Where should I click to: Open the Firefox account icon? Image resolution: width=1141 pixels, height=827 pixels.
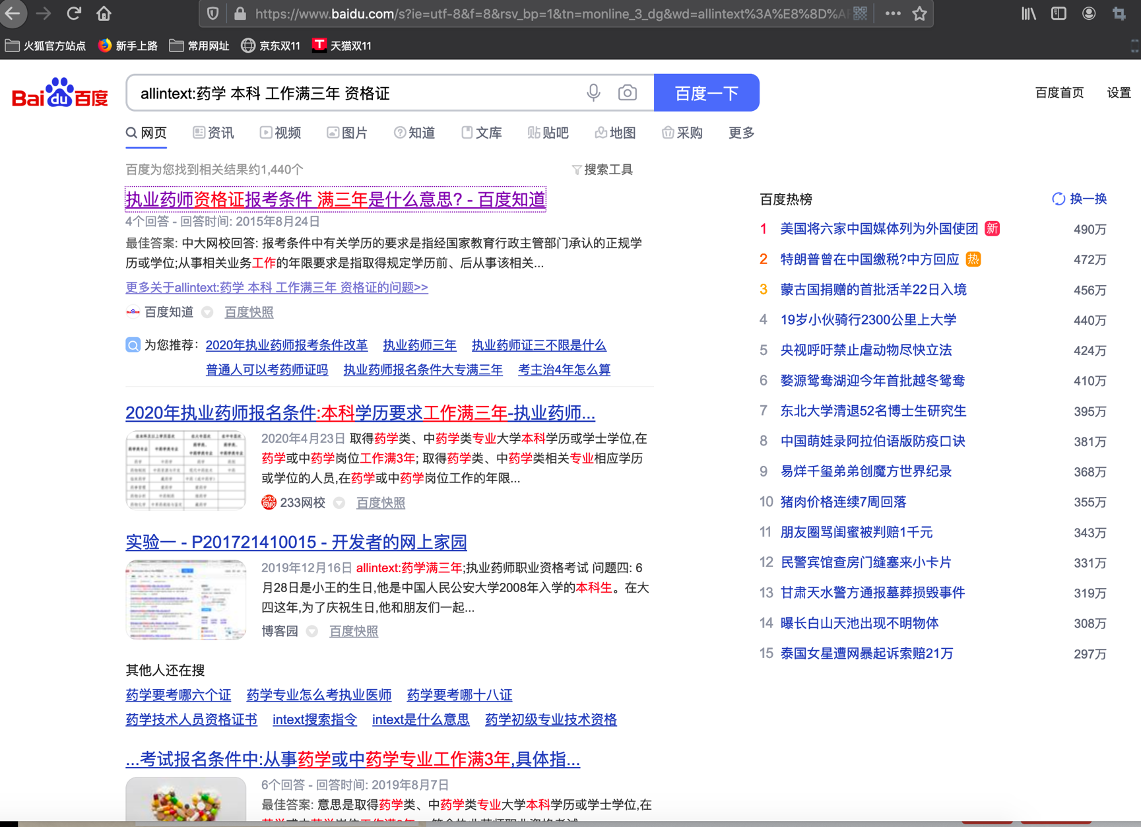coord(1089,13)
